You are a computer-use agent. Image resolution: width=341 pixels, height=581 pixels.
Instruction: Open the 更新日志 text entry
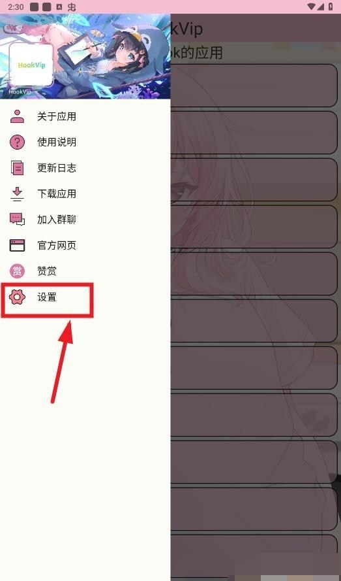(x=57, y=168)
